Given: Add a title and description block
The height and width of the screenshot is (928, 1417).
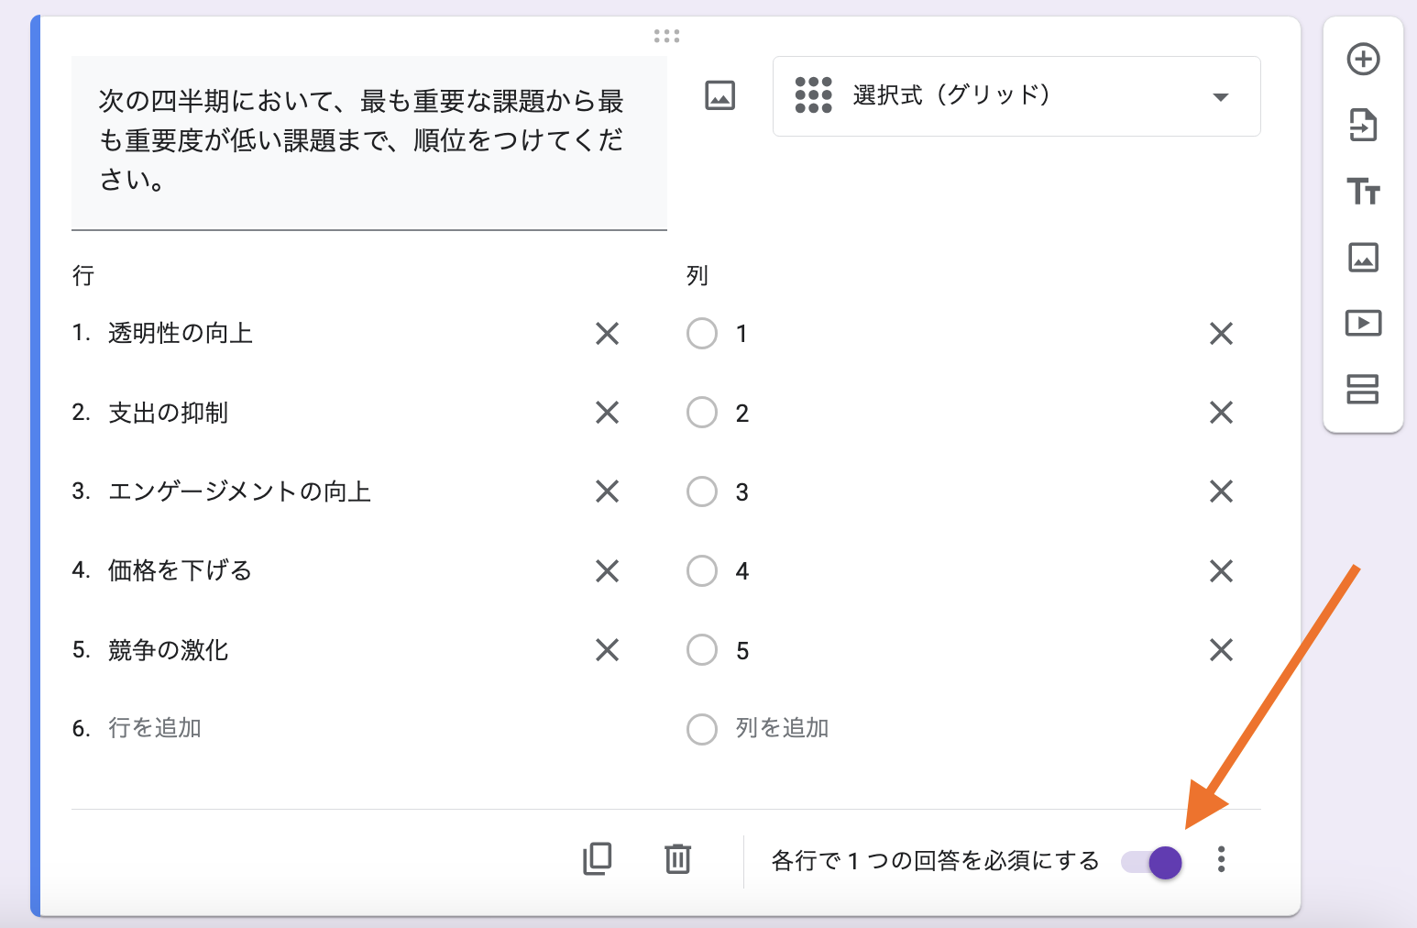Looking at the screenshot, I should tap(1363, 192).
